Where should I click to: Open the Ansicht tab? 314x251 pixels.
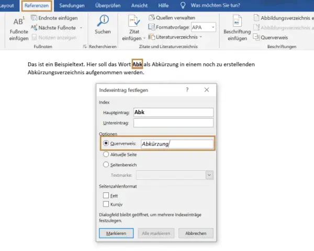[x=139, y=6]
